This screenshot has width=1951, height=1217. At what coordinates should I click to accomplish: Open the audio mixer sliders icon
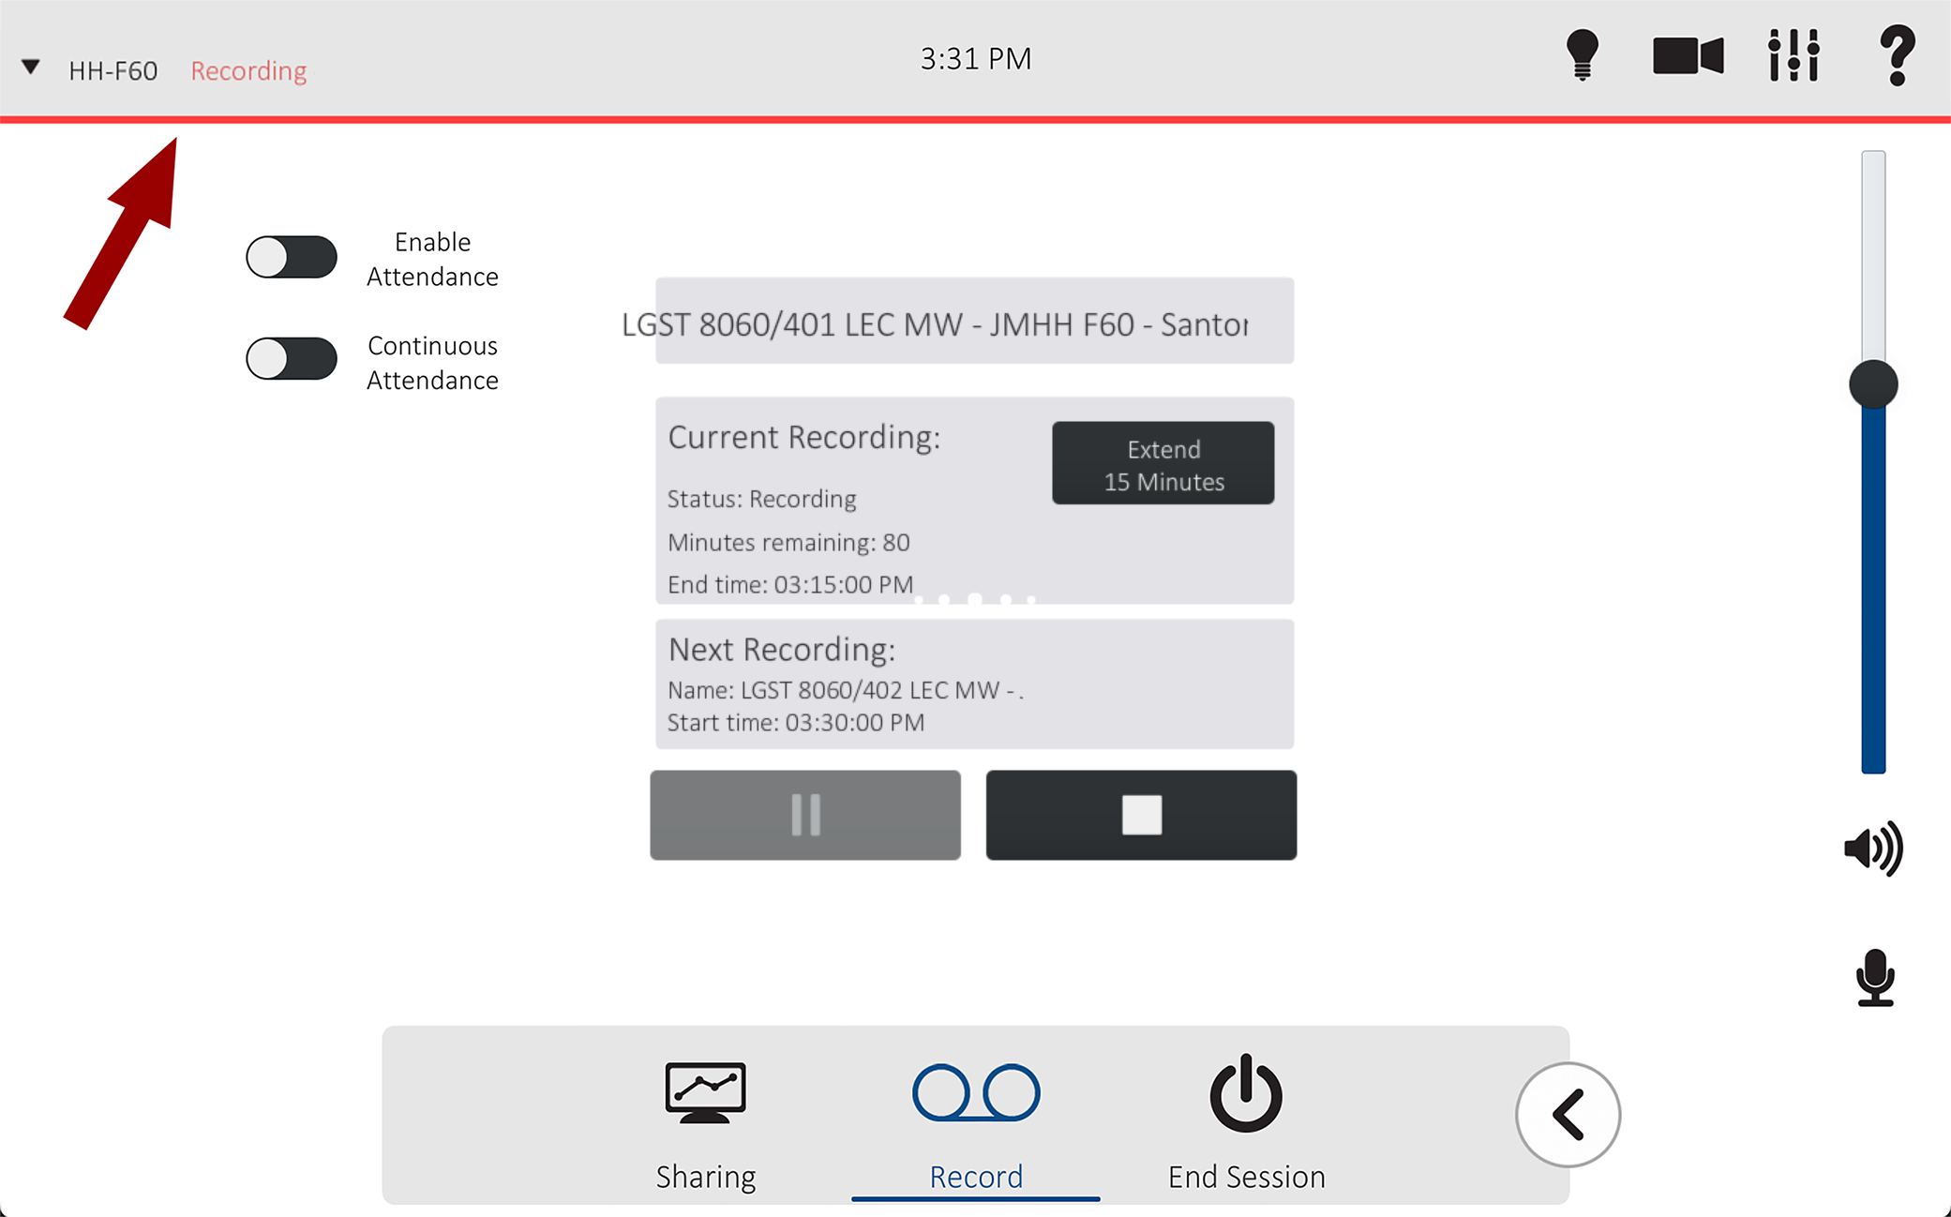tap(1793, 55)
